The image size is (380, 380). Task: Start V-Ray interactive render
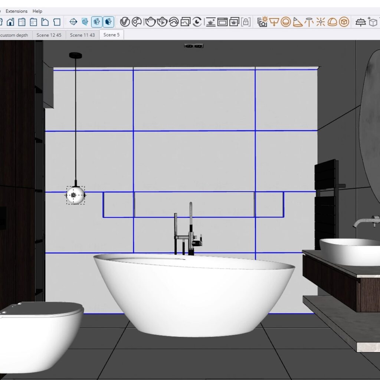[162, 22]
